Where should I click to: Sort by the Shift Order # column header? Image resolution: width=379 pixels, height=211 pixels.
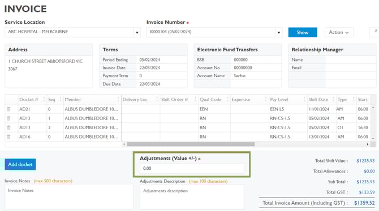175,99
